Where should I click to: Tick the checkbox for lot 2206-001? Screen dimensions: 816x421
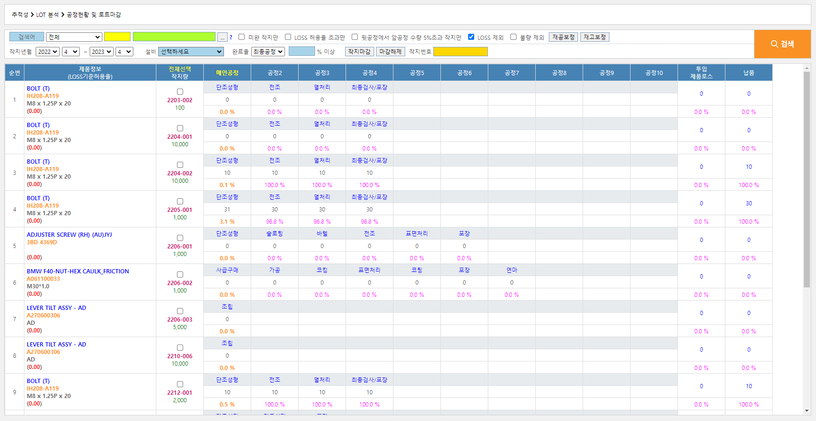[x=180, y=238]
